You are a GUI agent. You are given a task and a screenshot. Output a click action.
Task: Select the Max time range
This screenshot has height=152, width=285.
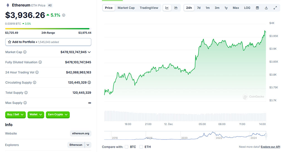[x=236, y=8]
